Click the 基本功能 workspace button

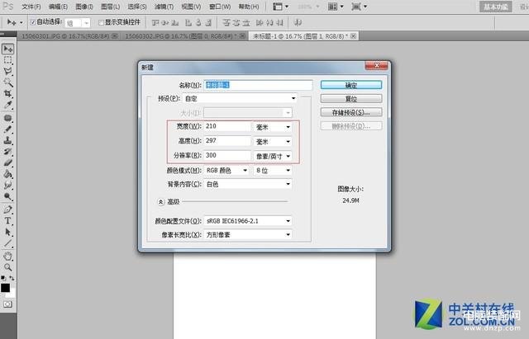coord(496,7)
